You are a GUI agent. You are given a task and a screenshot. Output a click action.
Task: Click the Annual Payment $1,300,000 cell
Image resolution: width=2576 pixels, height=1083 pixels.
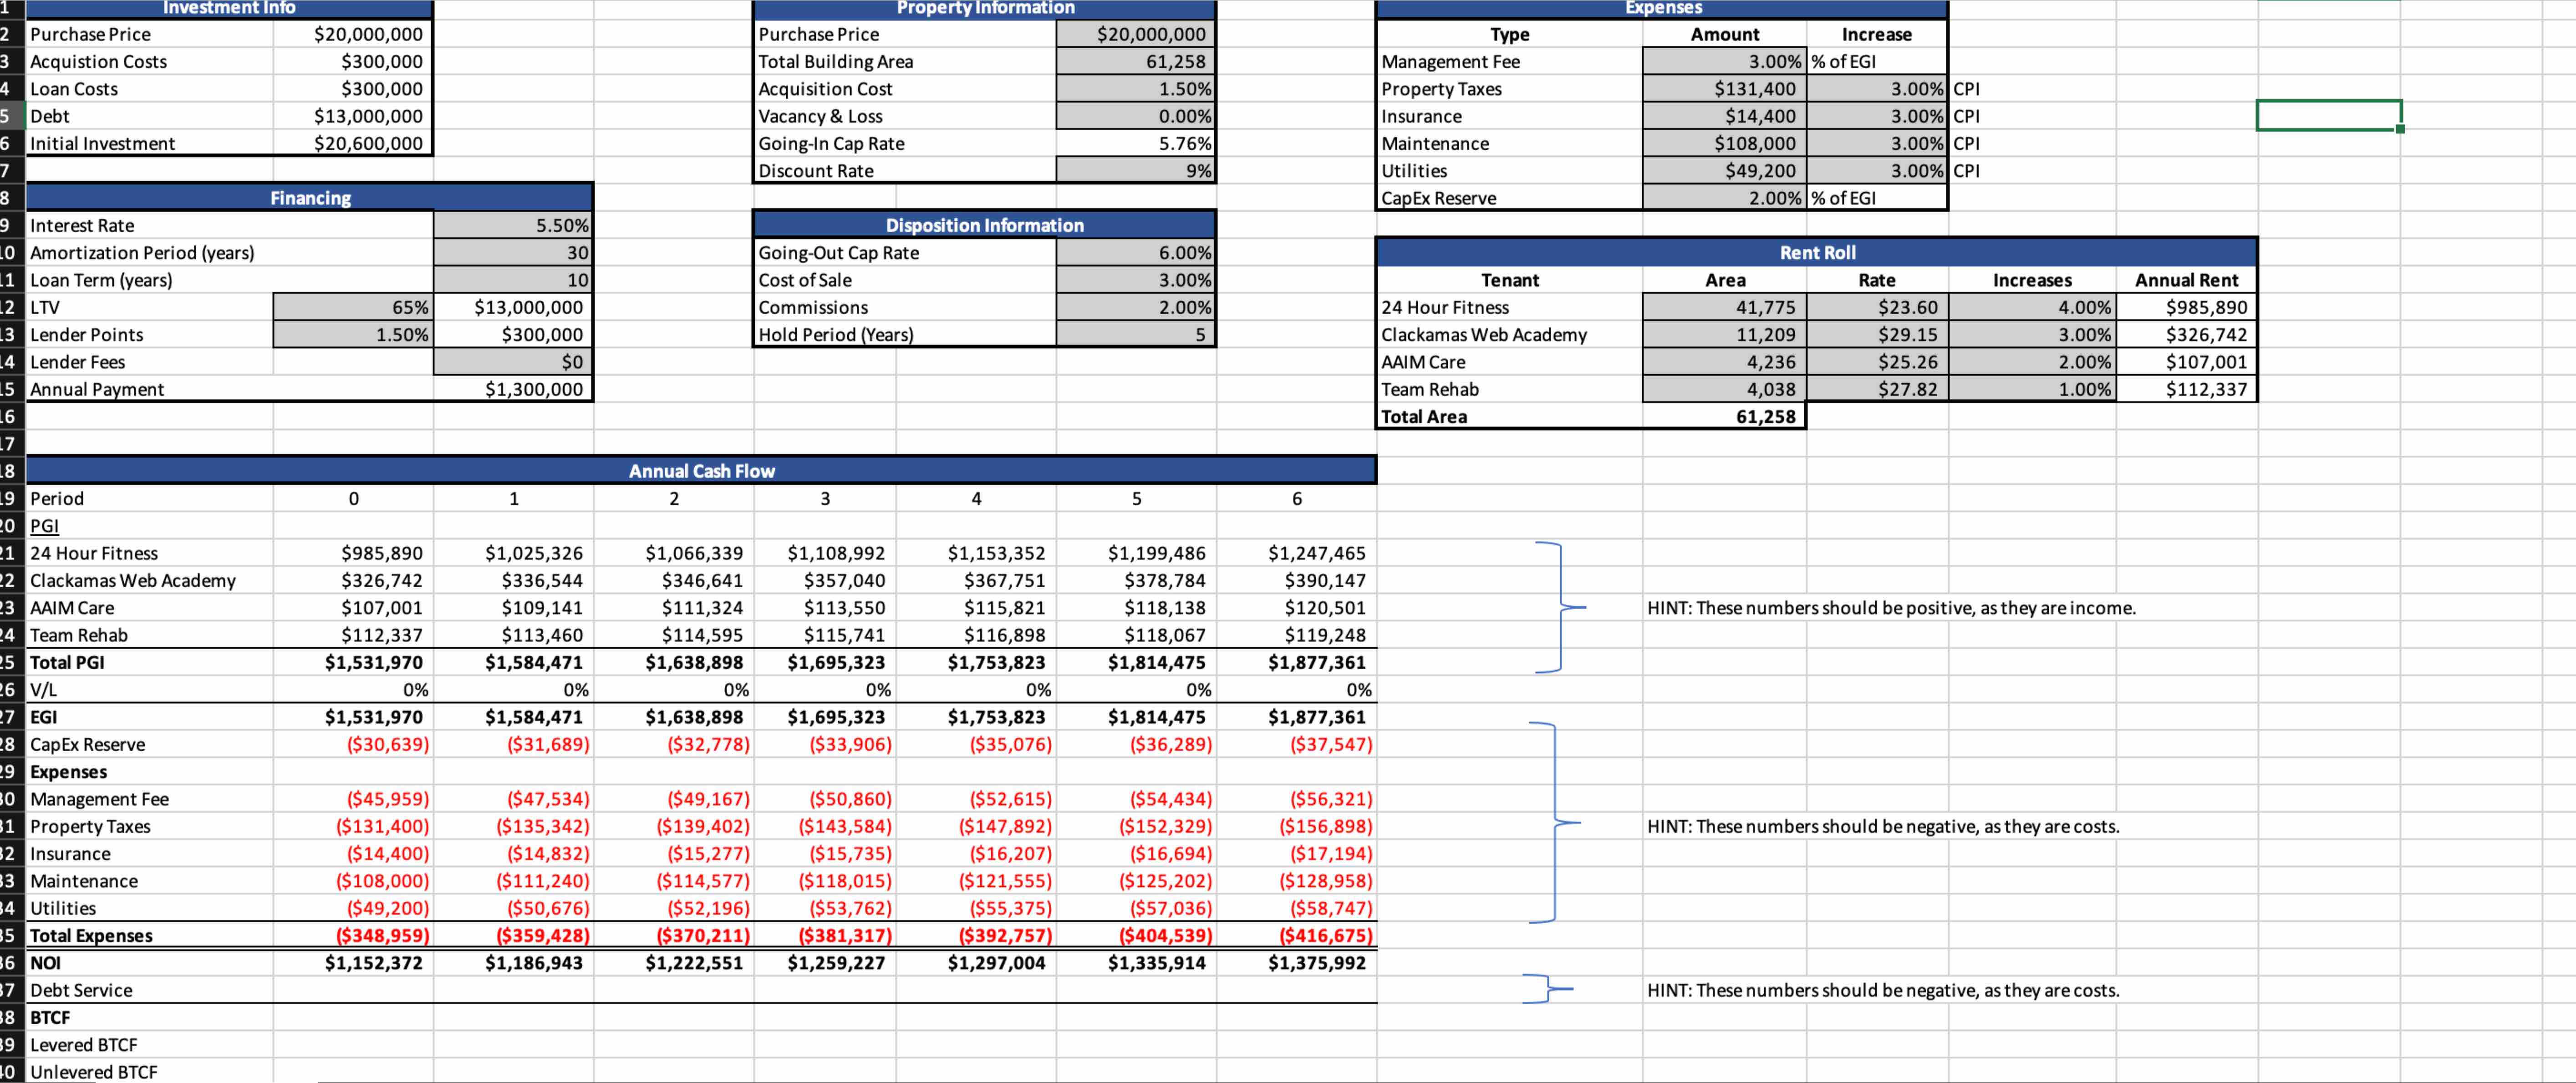coord(513,389)
